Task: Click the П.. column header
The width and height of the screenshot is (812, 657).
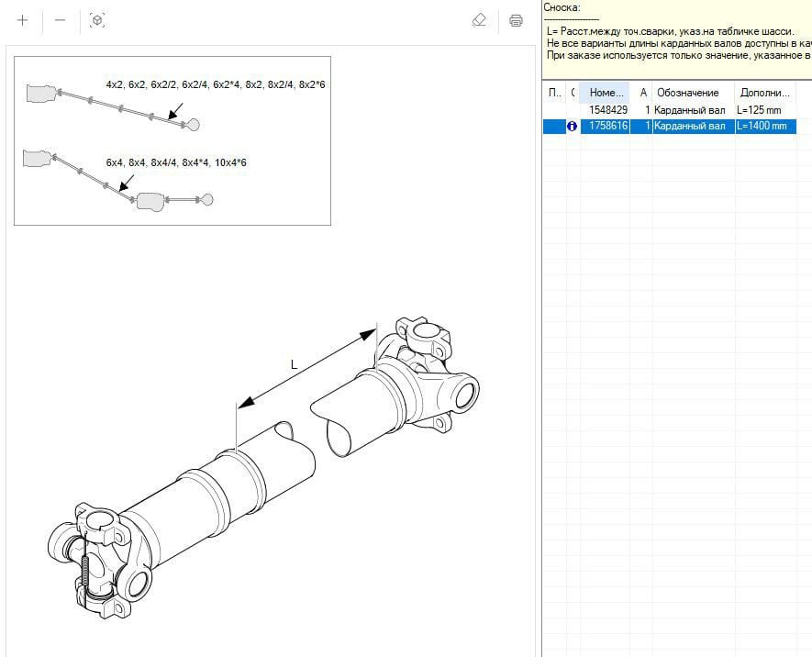Action: [x=554, y=93]
